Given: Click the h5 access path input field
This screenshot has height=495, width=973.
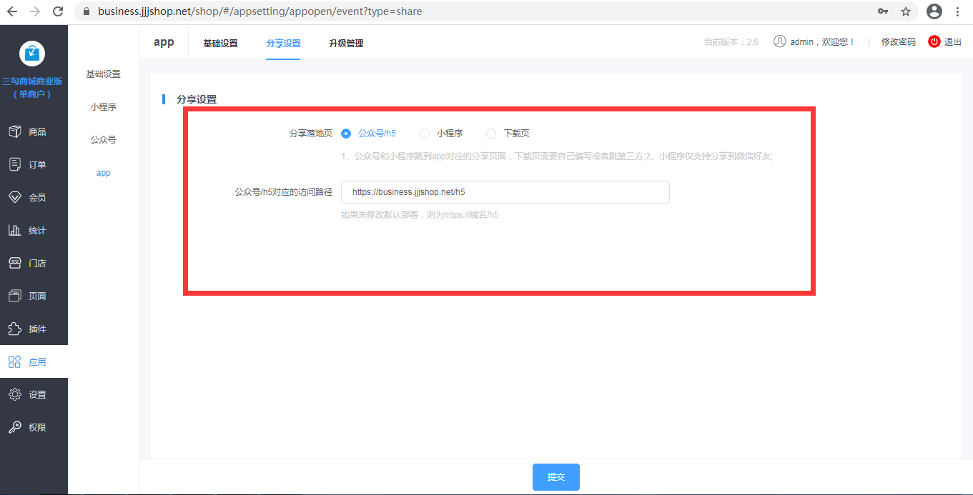Looking at the screenshot, I should click(x=505, y=191).
